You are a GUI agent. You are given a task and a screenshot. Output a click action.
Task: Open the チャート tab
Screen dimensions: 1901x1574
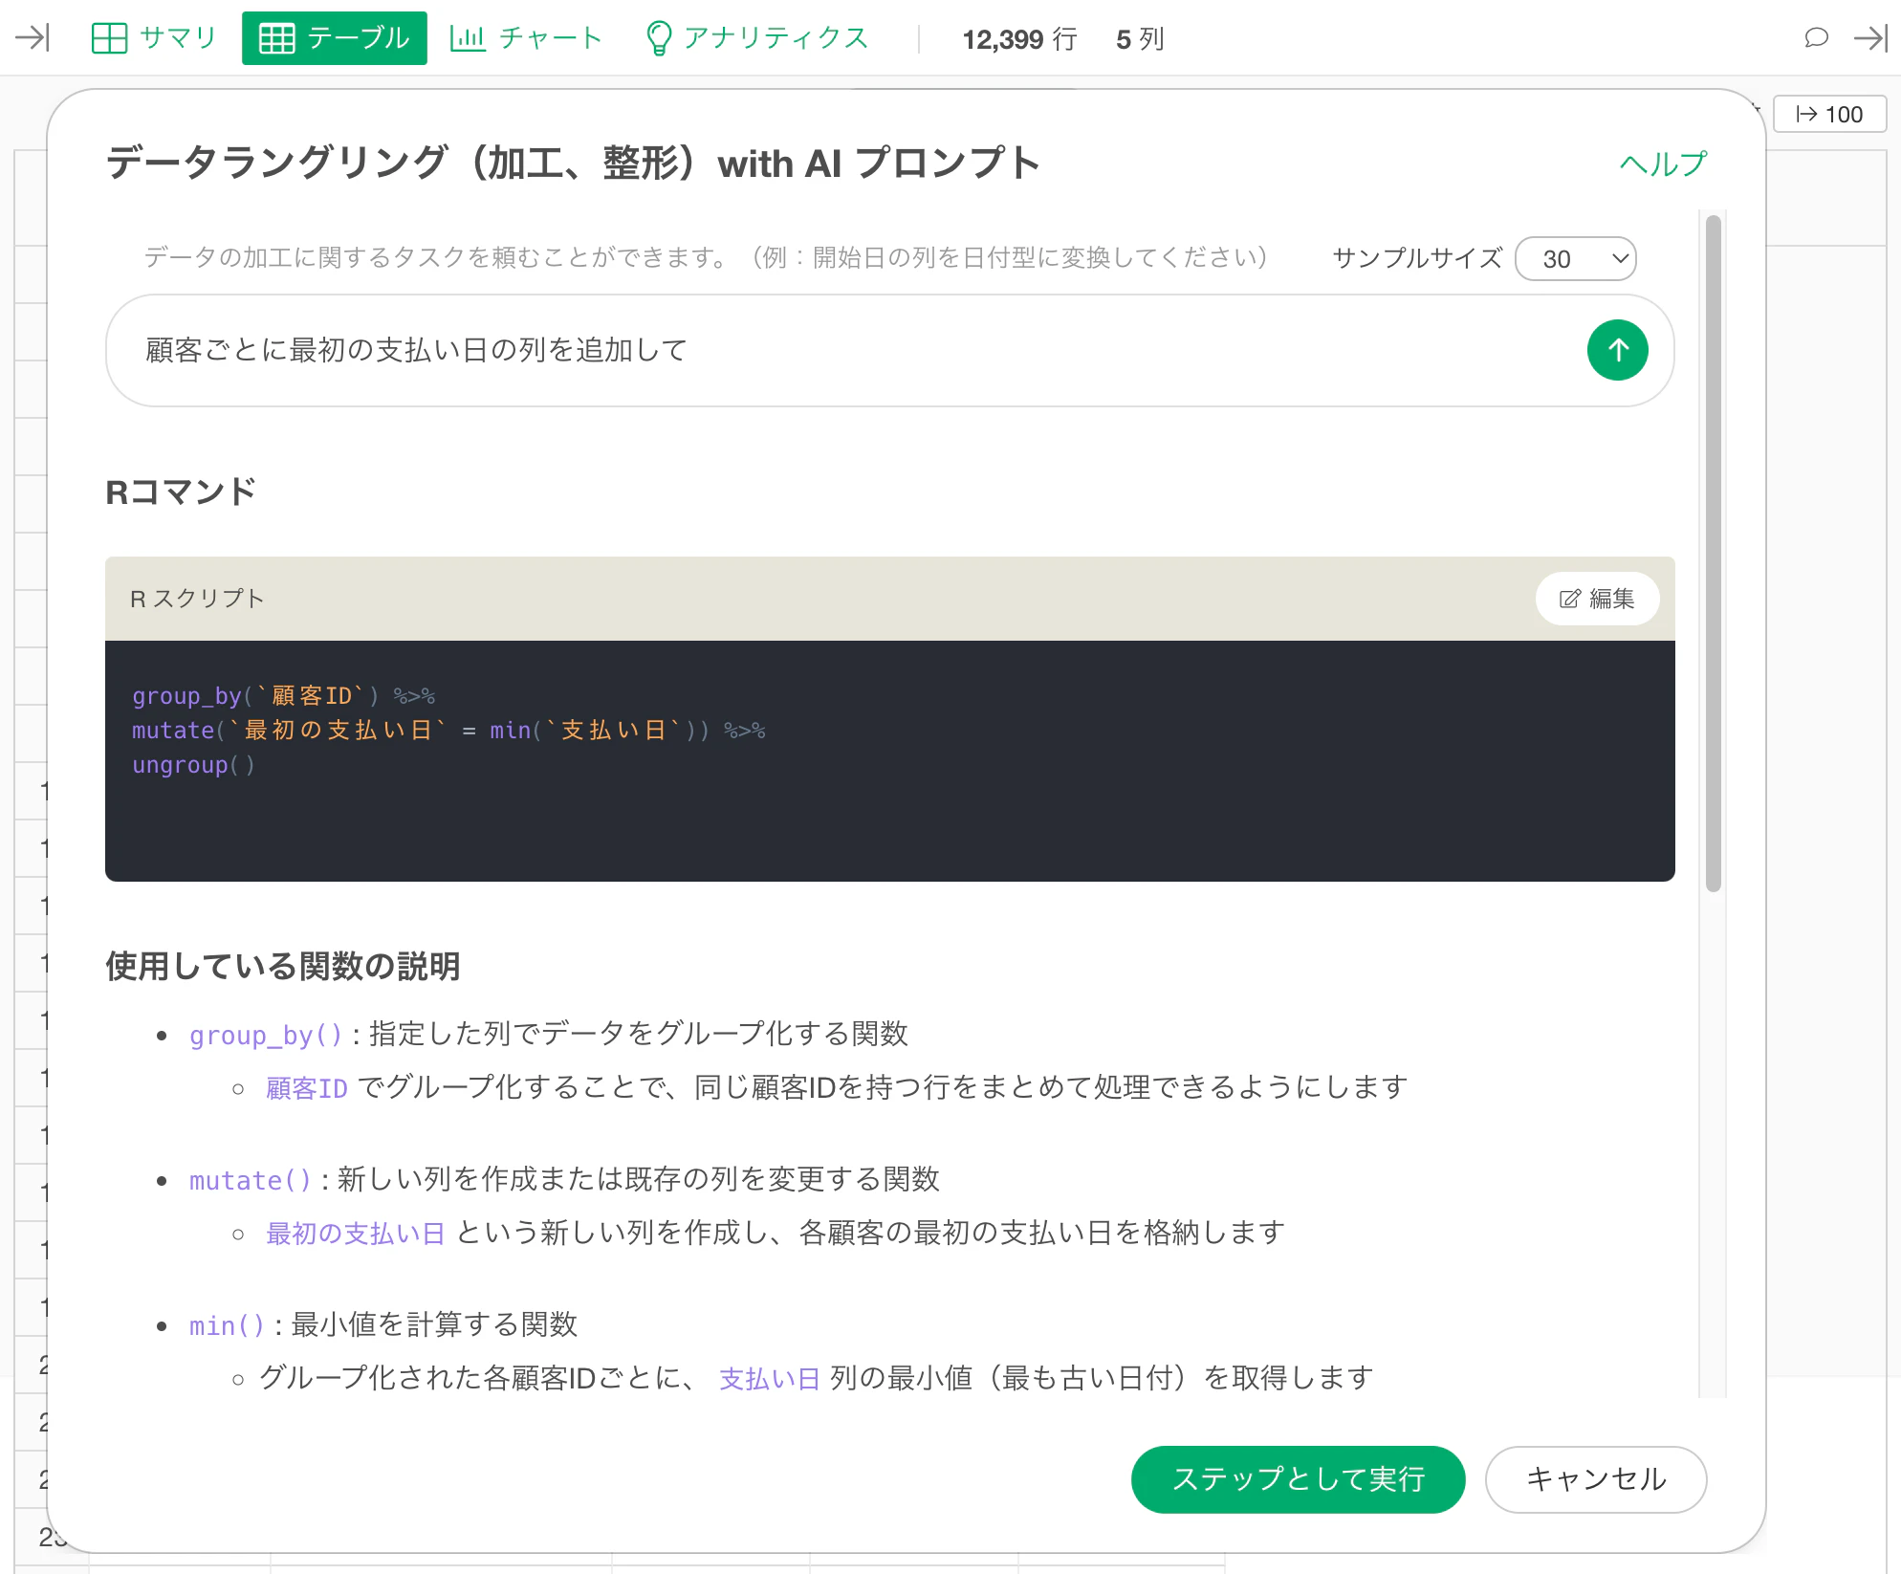[526, 38]
